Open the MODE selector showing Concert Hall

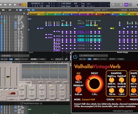pos(88,100)
